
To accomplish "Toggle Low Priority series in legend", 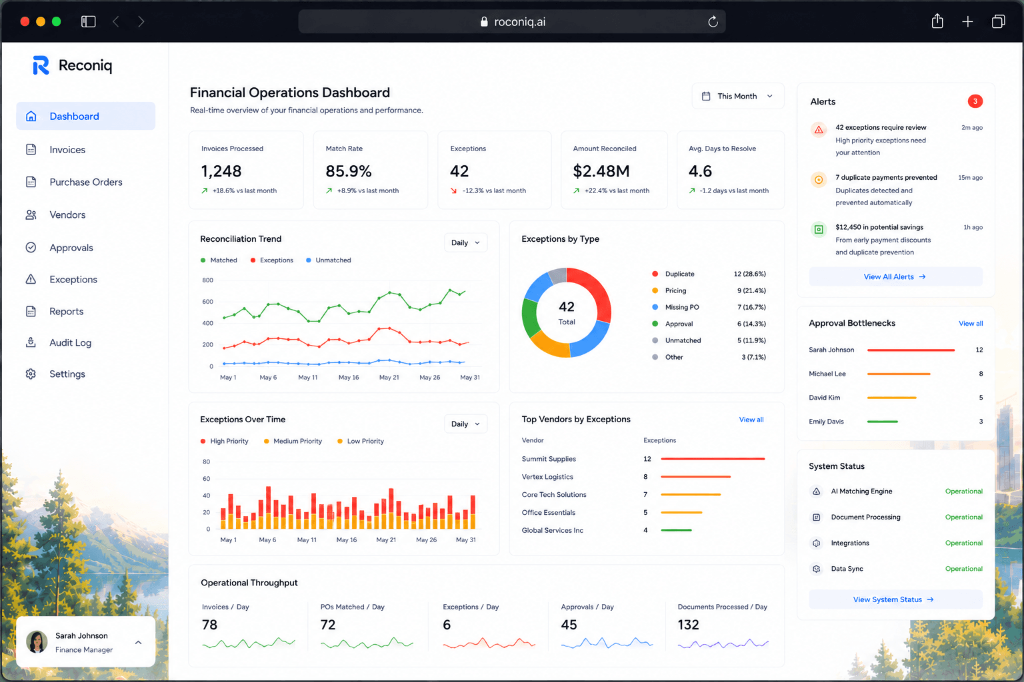I will click(x=360, y=442).
